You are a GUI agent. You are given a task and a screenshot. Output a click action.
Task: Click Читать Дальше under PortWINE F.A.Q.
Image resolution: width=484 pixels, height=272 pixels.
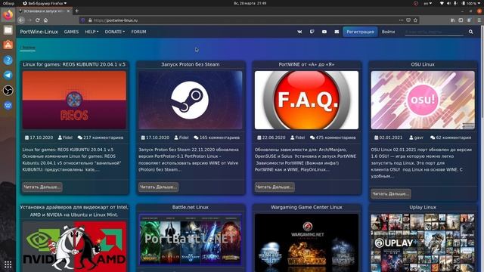(275, 187)
